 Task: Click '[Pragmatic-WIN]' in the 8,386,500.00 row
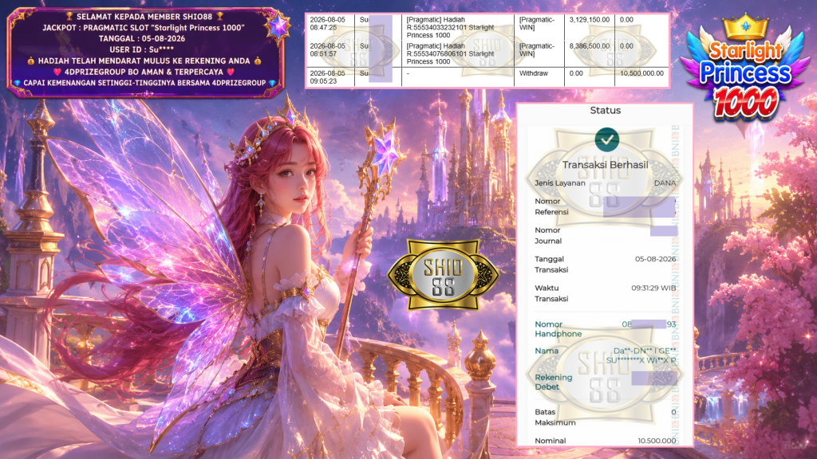point(537,50)
